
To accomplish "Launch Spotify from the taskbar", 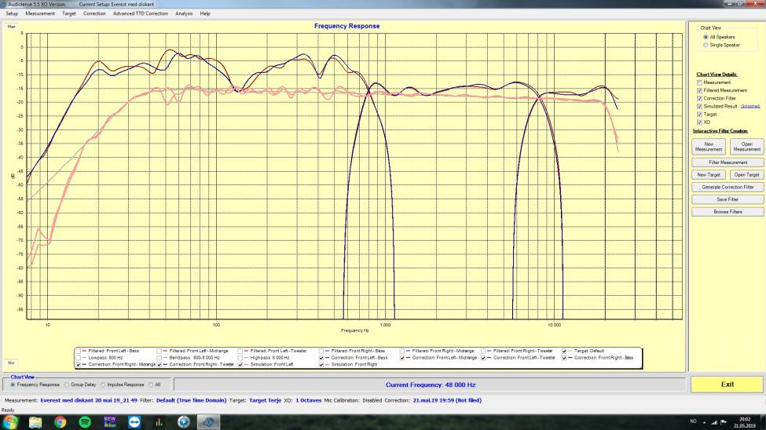I will 85,422.
